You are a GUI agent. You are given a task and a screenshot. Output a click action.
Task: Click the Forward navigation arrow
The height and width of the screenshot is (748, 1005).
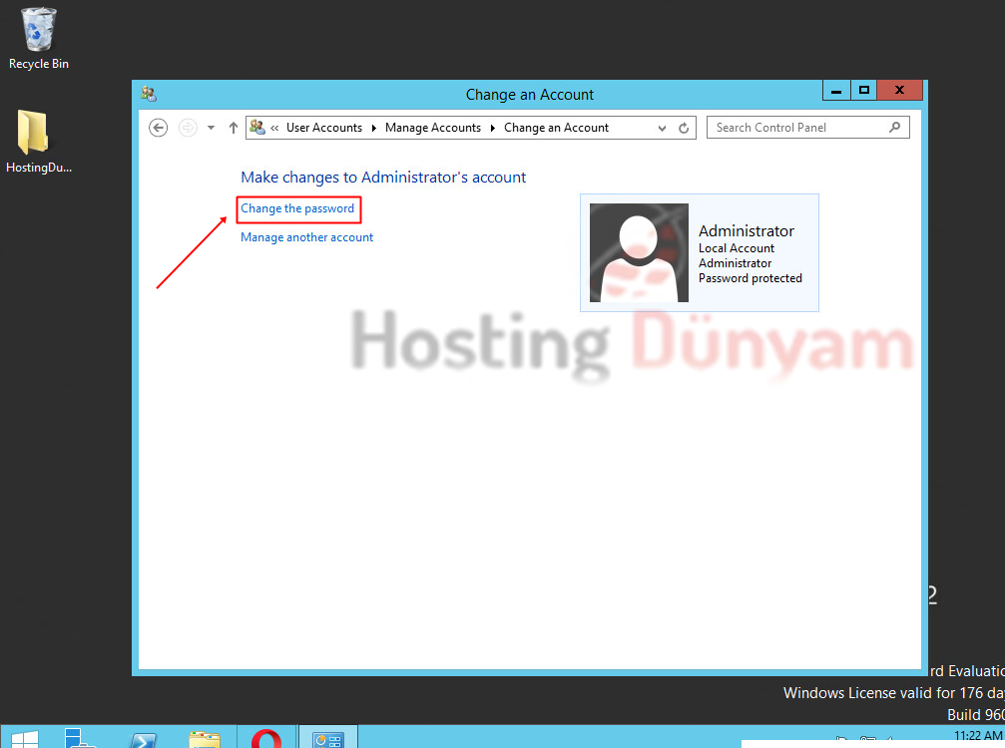(188, 128)
